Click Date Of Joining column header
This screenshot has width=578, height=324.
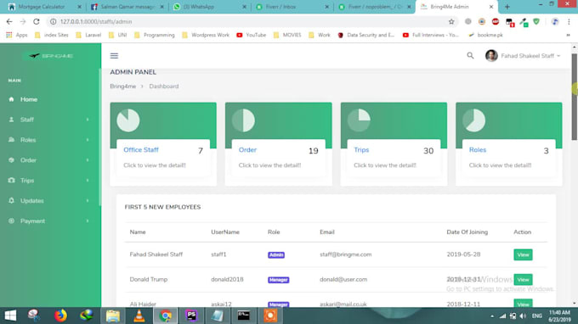467,232
